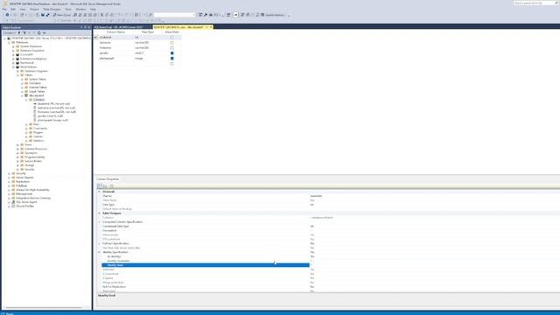Viewport: 560px width, 315px height.
Task: Select the photograph (image, null) tree node
Action: tap(52, 120)
